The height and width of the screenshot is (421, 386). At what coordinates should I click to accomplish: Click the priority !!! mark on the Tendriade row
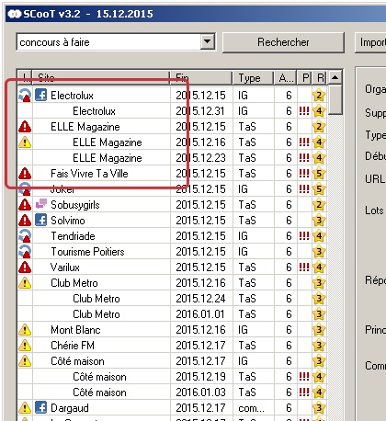point(304,235)
